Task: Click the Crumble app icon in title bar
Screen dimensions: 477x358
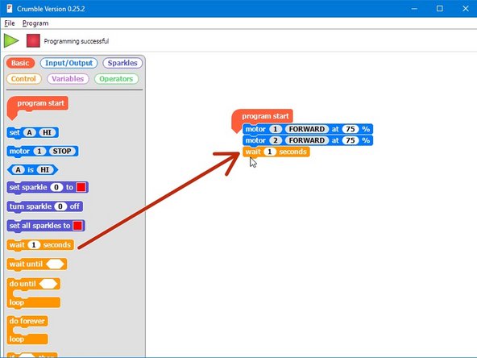Action: pyautogui.click(x=10, y=9)
